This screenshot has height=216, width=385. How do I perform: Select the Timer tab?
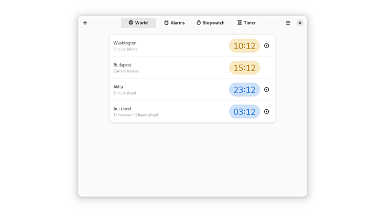tap(246, 23)
